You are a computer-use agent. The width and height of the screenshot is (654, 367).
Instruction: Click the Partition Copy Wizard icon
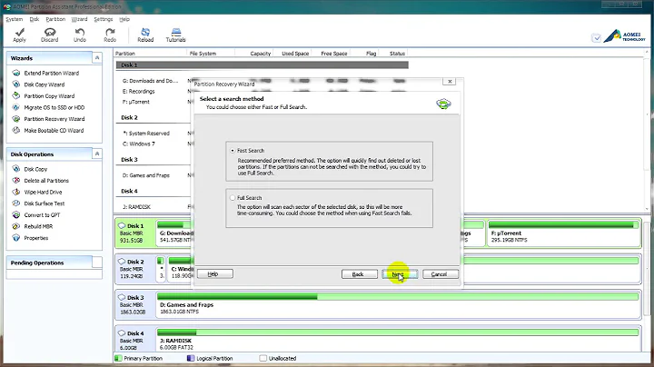coord(16,96)
